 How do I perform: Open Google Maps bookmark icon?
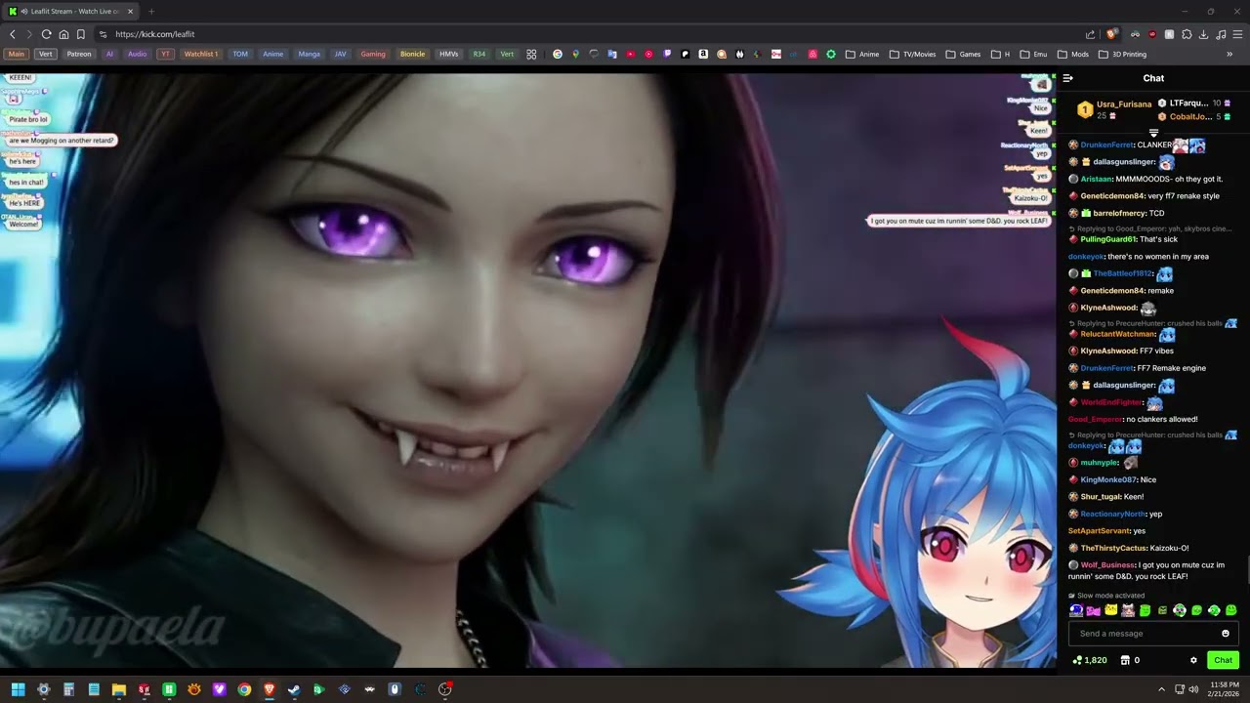(x=575, y=55)
